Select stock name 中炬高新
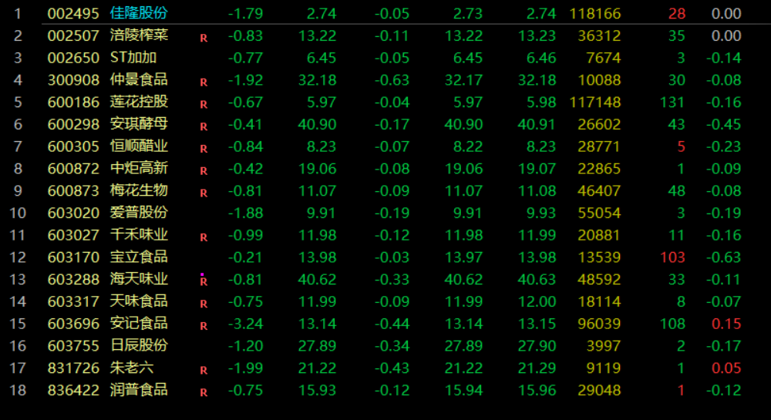The image size is (771, 420). coord(139,168)
